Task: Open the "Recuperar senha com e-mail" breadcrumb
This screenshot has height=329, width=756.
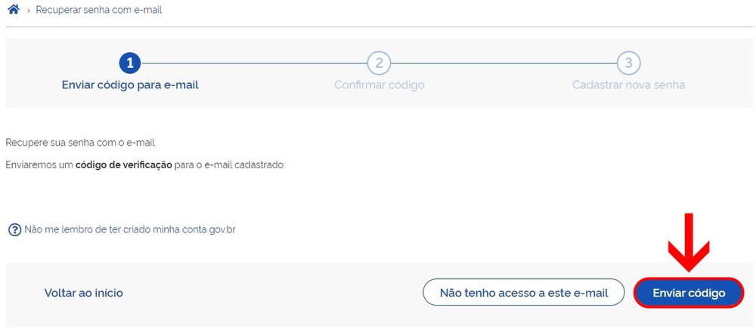Action: 99,11
